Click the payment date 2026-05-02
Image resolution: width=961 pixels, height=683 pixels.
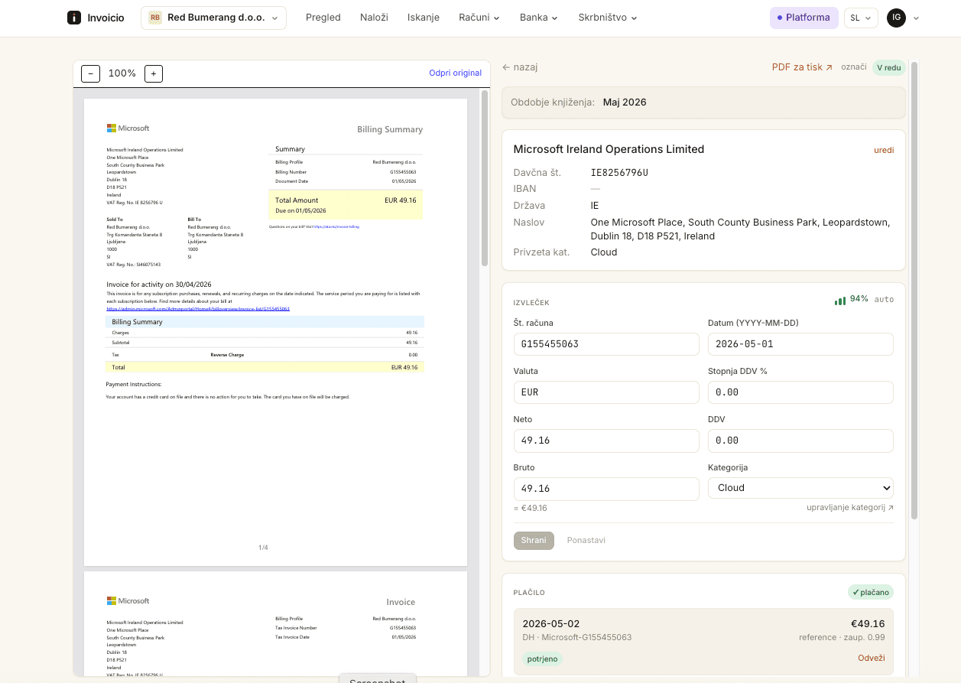[x=551, y=624]
